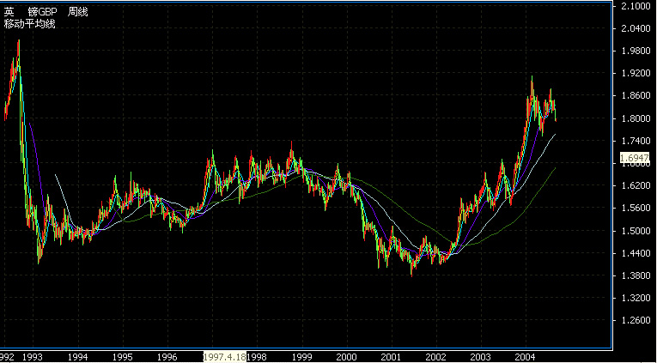657x363 pixels.
Task: Select the 1995 year label on time axis
Action: click(x=123, y=356)
